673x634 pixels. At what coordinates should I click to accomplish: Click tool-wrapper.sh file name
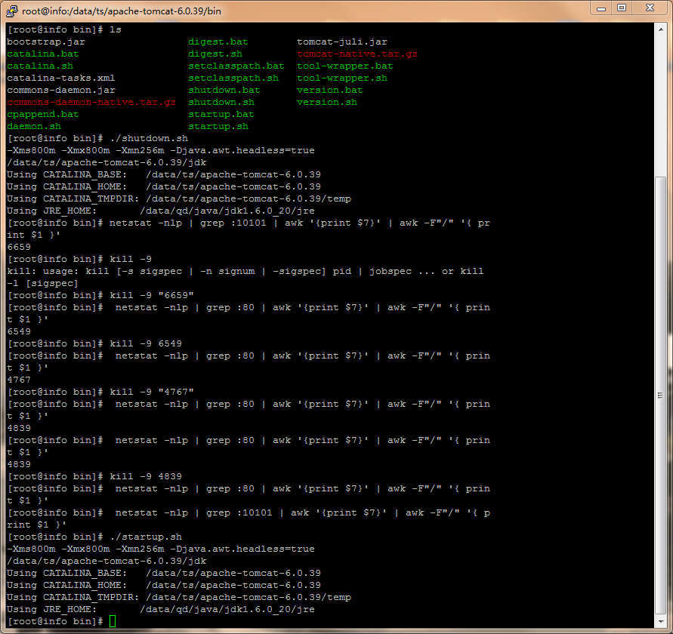click(342, 78)
